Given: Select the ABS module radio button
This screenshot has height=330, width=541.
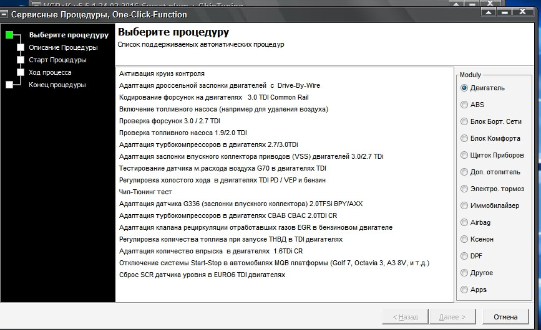Looking at the screenshot, I should tap(464, 105).
